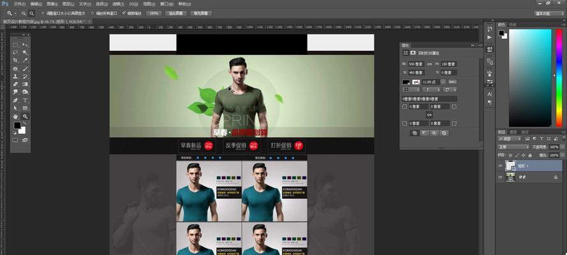567x255 pixels.
Task: Click Zoom Out icon in options bar
Action: click(31, 13)
